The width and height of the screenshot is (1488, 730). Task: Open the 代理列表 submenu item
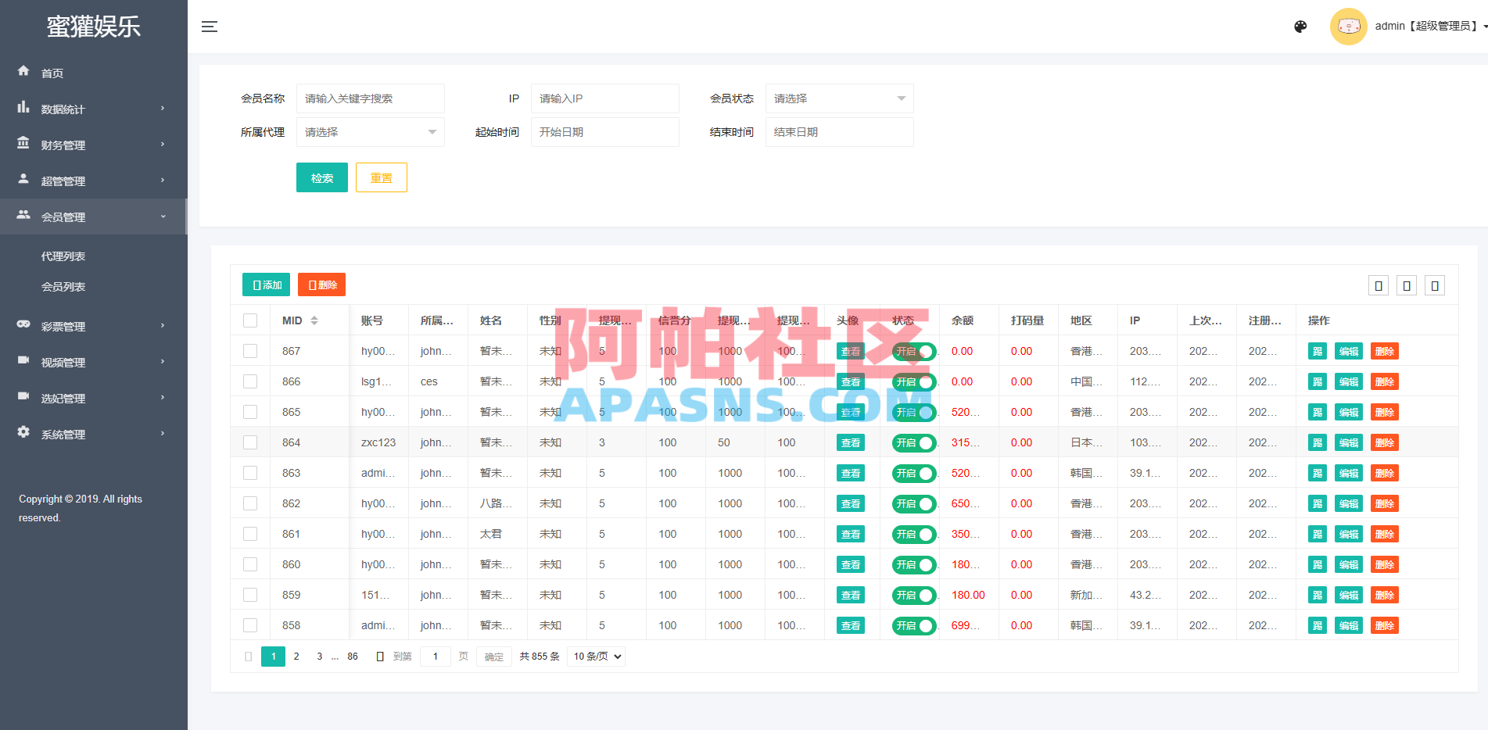(x=63, y=255)
